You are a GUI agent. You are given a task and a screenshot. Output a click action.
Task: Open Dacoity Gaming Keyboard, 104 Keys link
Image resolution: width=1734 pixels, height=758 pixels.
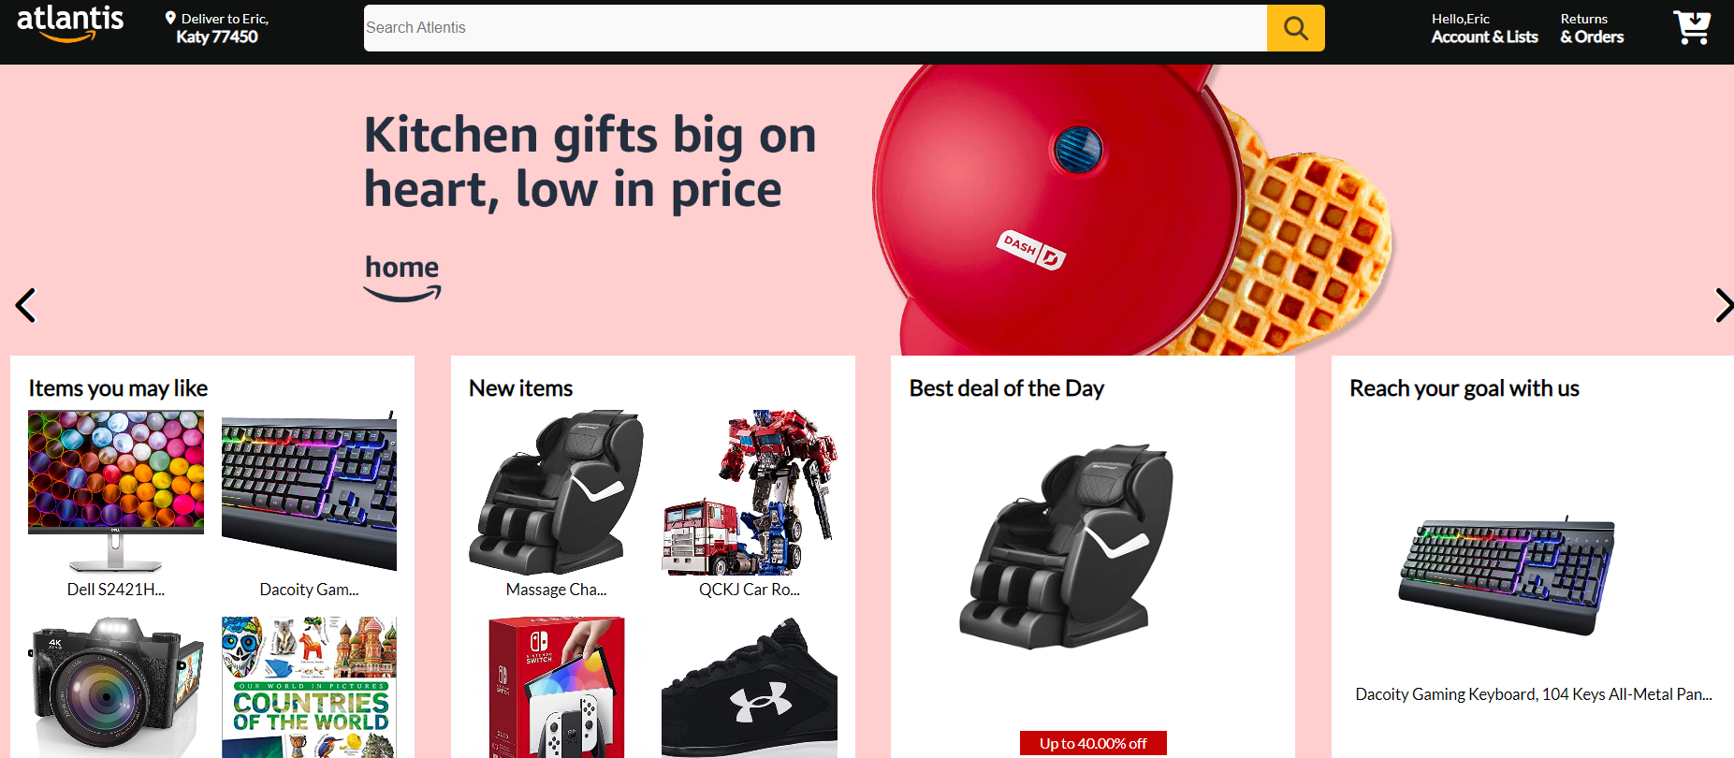point(1534,694)
